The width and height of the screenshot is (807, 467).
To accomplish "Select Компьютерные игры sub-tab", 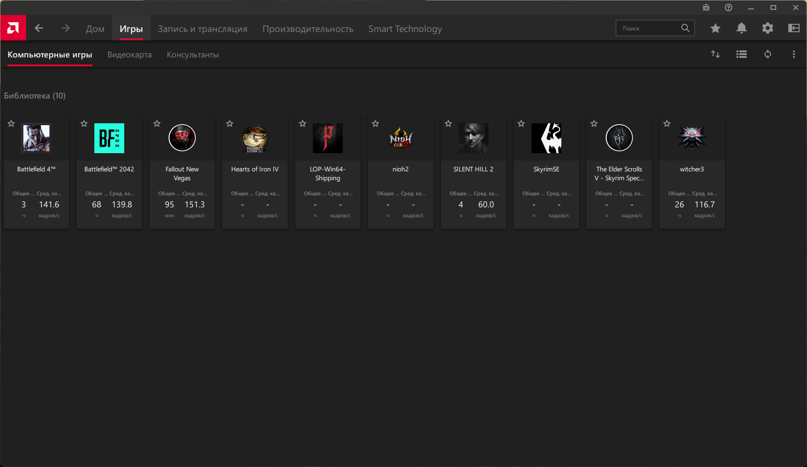I will (50, 55).
